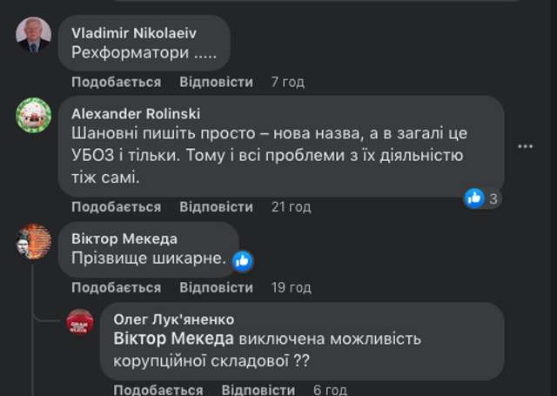Reply to Віктор Мекеда's comment
557x396 pixels.
point(216,287)
